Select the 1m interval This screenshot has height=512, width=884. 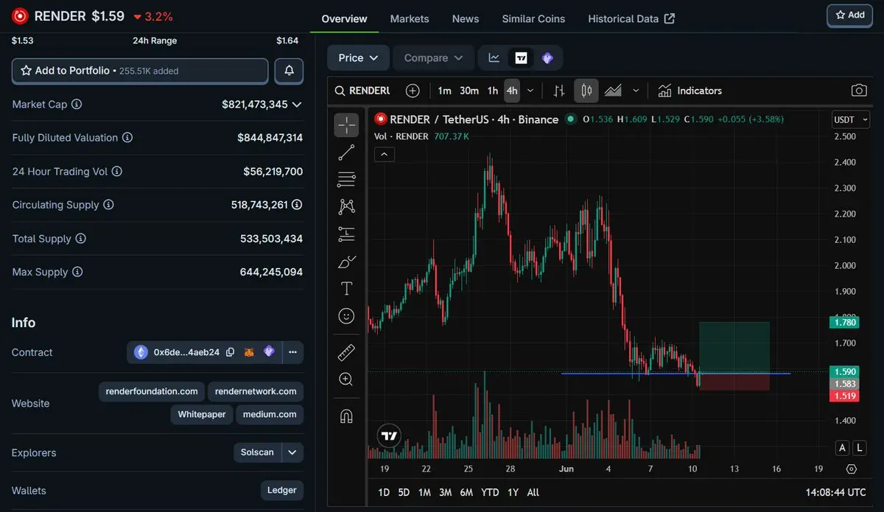(x=444, y=91)
